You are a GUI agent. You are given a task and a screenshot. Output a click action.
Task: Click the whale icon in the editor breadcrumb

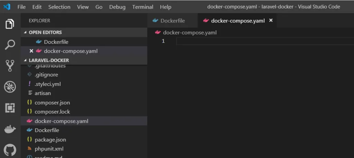(x=158, y=32)
